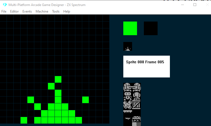Viewport: 211px width, 126px height.
Task: Toggle the topmost green pixel in the sprite grid
Action: [x=58, y=79]
